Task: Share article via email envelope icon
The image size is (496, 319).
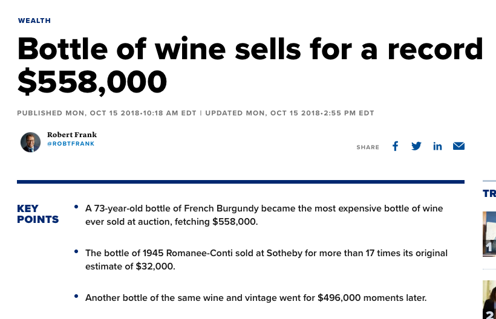Action: pos(458,146)
